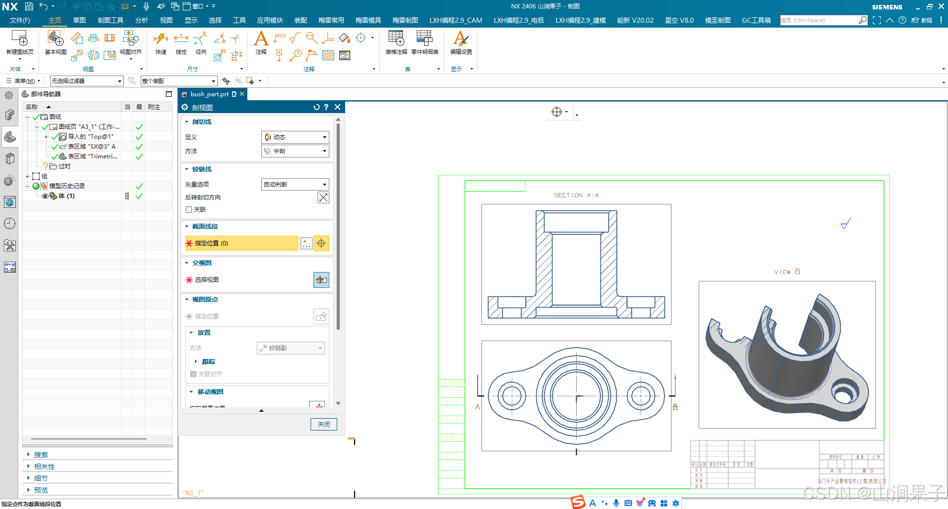Viewport: 948px width, 509px height.
Task: Open 编辑设置 edit settings
Action: [461, 39]
